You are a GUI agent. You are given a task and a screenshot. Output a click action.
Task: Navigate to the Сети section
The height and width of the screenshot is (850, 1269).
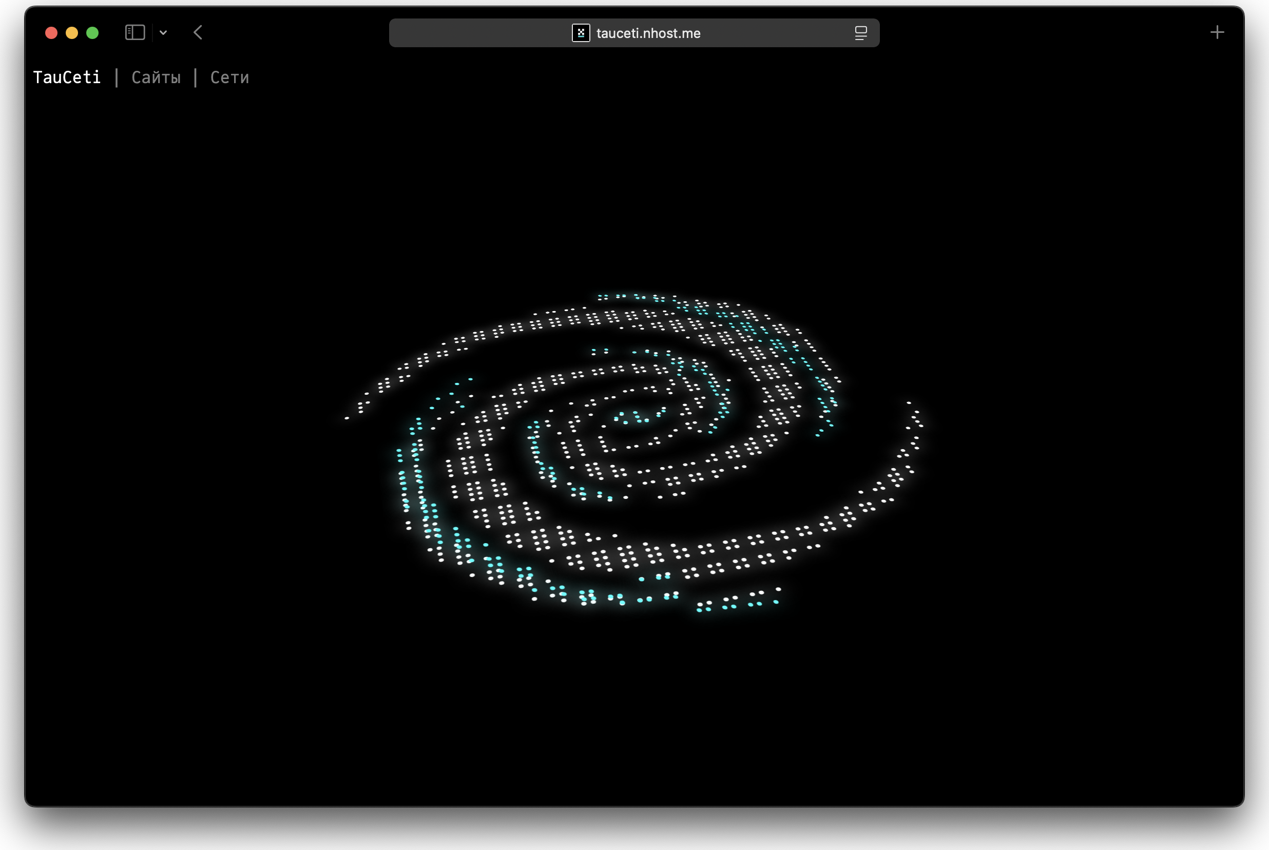pos(229,78)
